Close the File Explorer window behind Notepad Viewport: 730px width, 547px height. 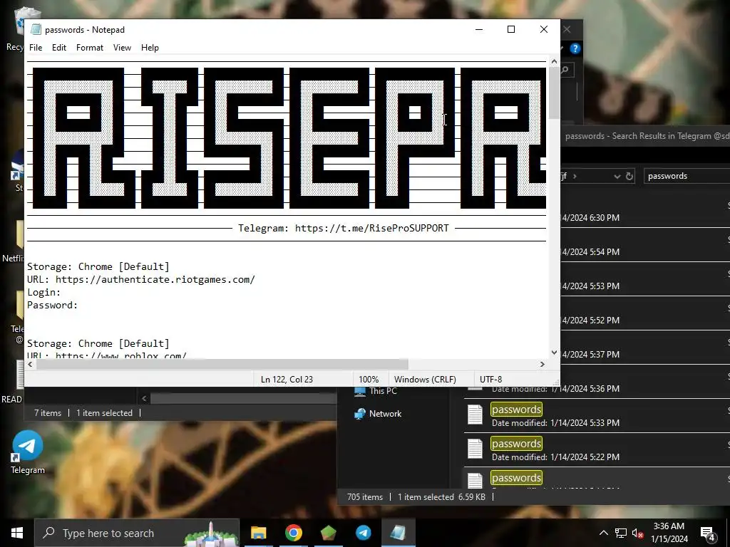click(567, 29)
